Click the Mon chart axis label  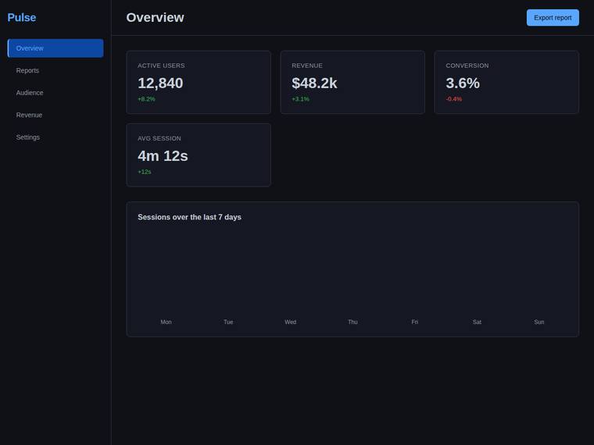coord(166,322)
